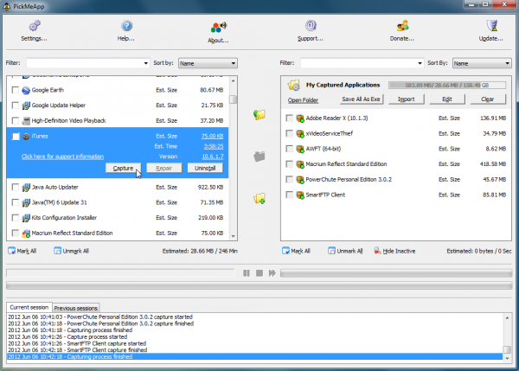Image resolution: width=519 pixels, height=371 pixels.
Task: Select the Java(TM) 6 Update 31 row
Action: pyautogui.click(x=118, y=202)
